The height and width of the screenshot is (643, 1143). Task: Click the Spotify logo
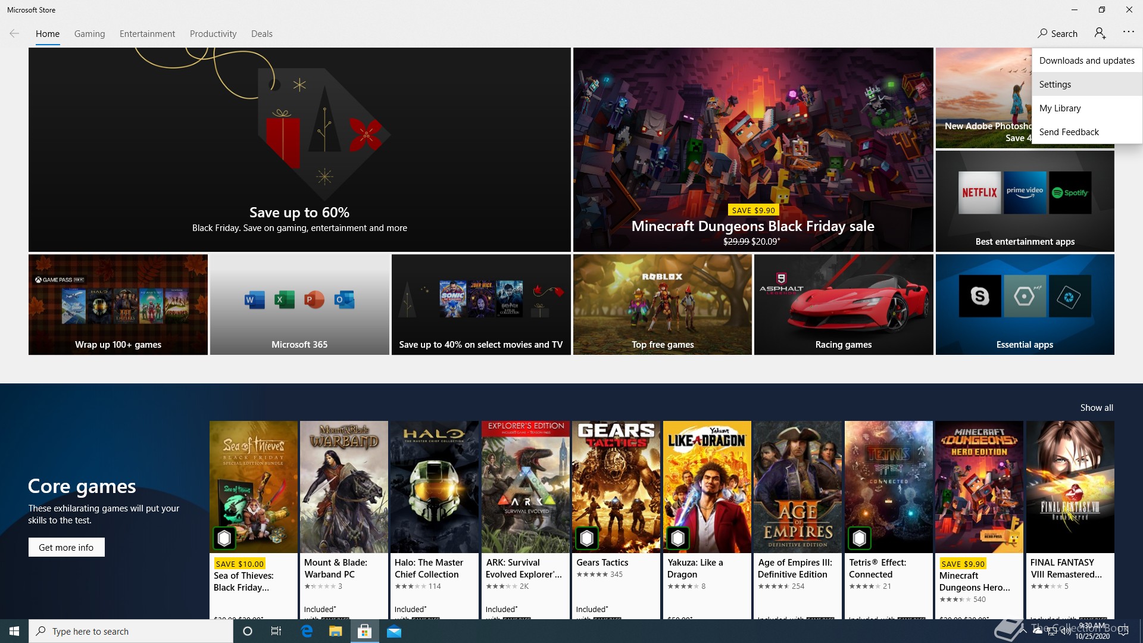point(1070,193)
